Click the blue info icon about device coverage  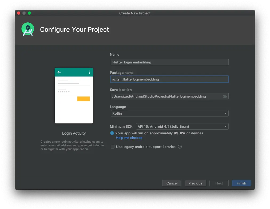click(x=113, y=133)
